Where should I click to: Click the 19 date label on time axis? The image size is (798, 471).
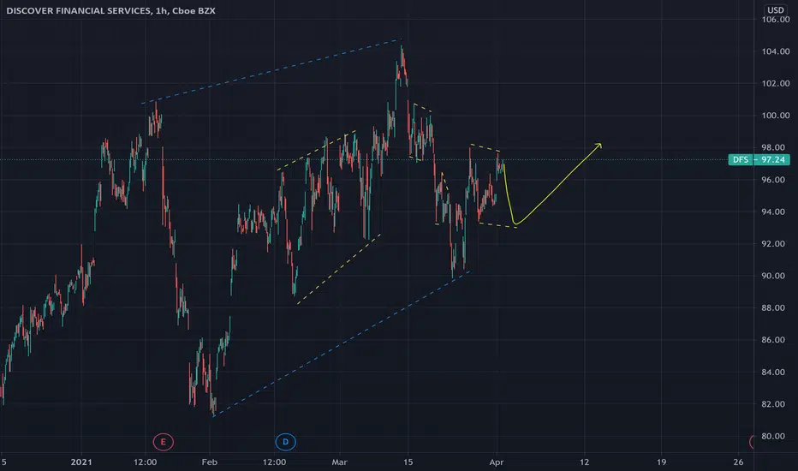pyautogui.click(x=661, y=462)
